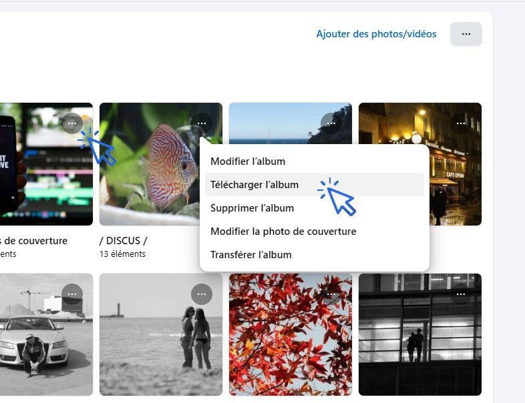Select Supprimer l'album menu entry
The image size is (525, 403).
pyautogui.click(x=252, y=208)
